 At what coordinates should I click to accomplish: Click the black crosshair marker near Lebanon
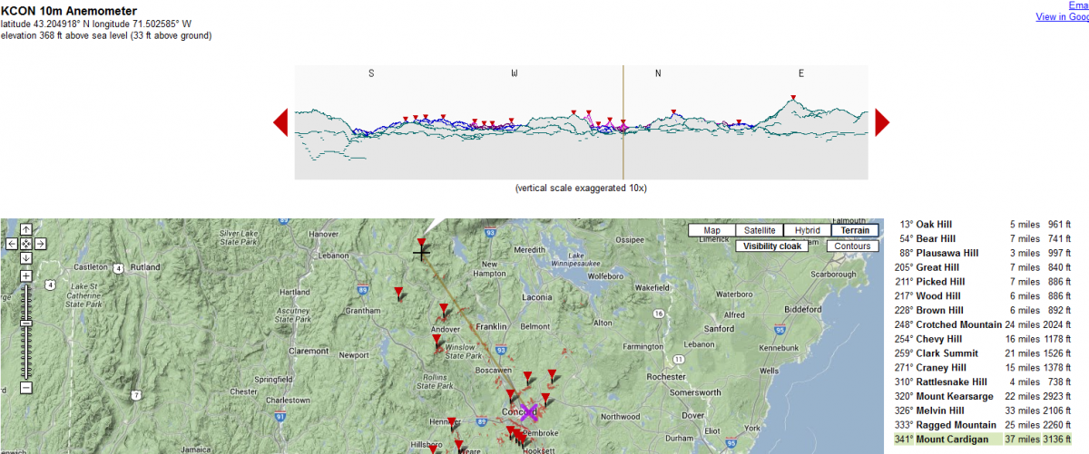pyautogui.click(x=422, y=253)
